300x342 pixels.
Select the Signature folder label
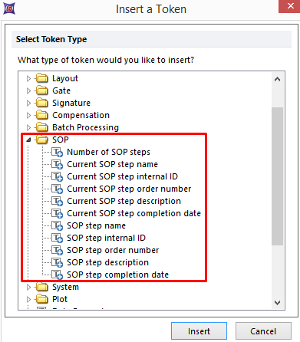(x=71, y=103)
